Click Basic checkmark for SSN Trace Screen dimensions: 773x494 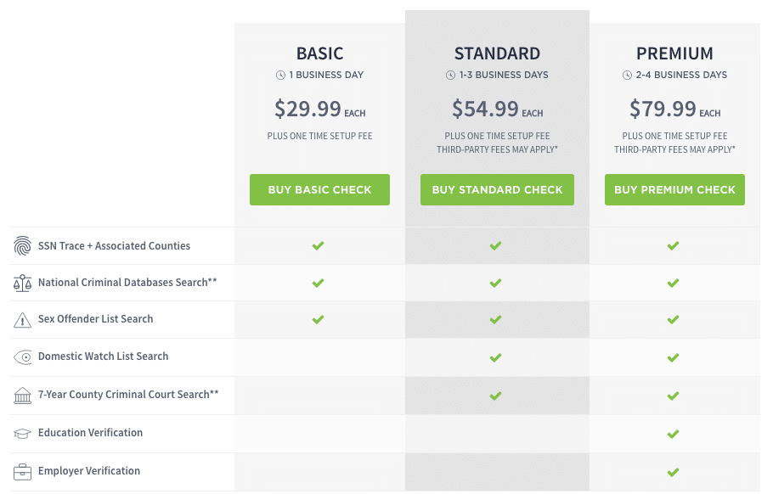click(x=318, y=246)
